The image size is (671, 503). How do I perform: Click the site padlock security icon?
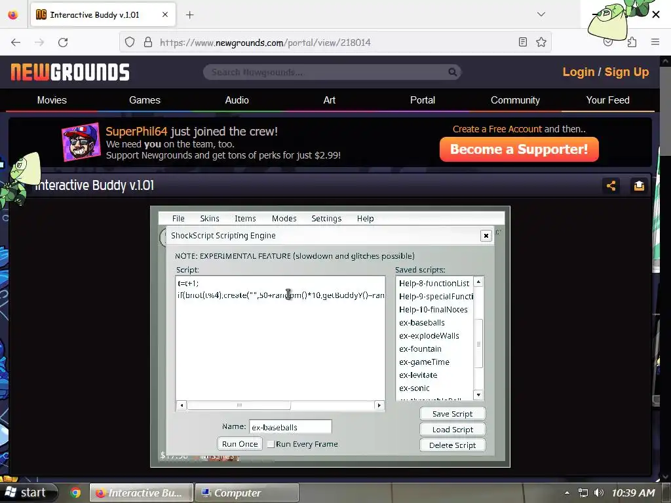pyautogui.click(x=148, y=42)
